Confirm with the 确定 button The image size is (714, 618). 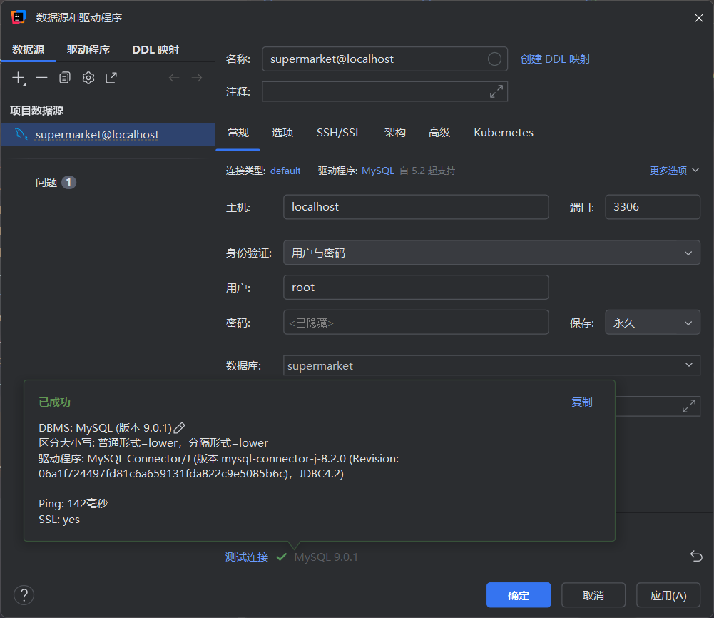pos(519,595)
